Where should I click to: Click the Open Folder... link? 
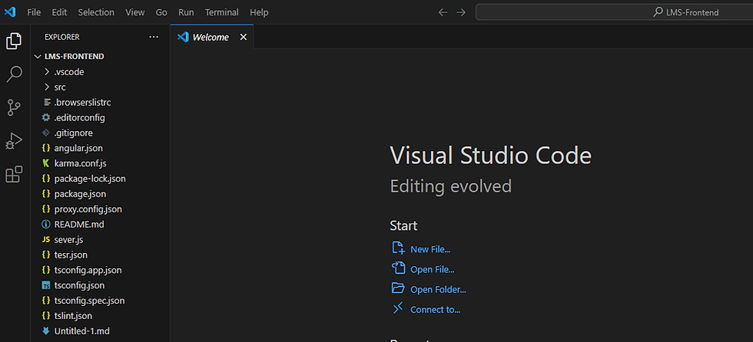438,289
